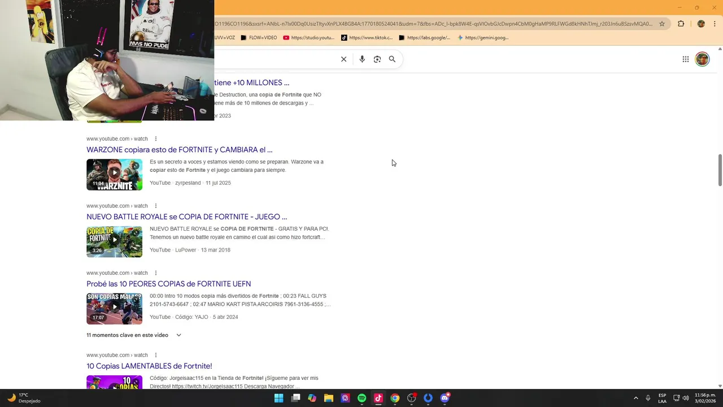
Task: Open OBS Studio from taskbar
Action: (x=412, y=398)
